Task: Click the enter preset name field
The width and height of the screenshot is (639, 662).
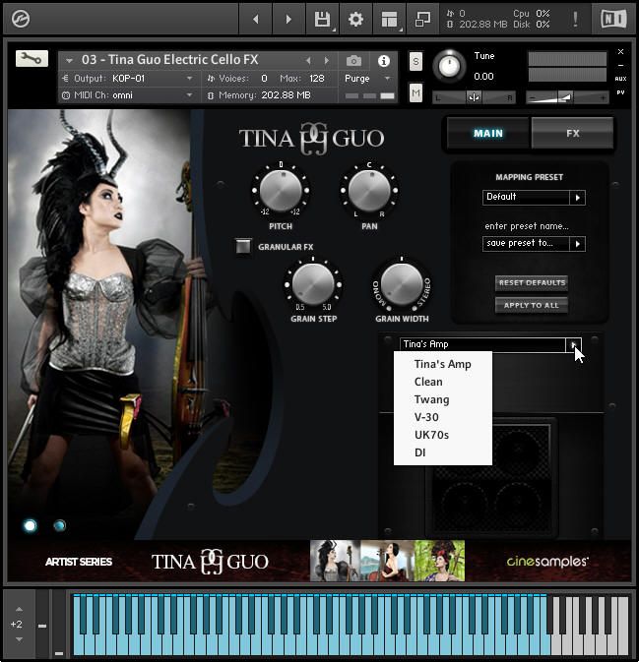Action: click(x=527, y=226)
